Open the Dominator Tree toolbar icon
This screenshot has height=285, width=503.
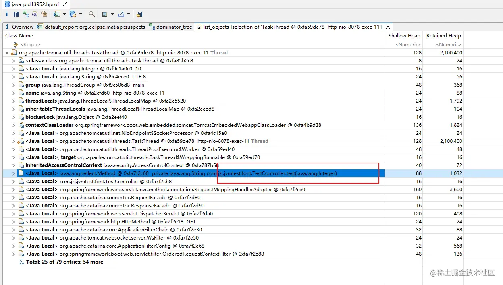tap(26, 14)
